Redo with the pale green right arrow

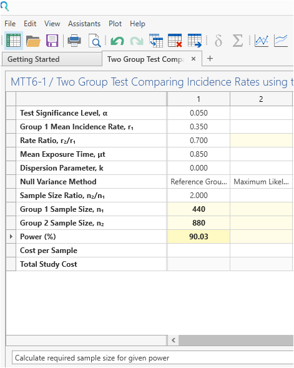click(137, 41)
